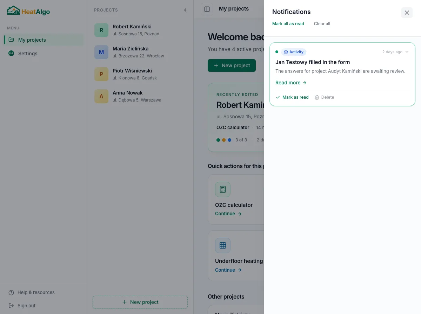Click the notification title 'Jan Testowy filled in the form'

[313, 62]
